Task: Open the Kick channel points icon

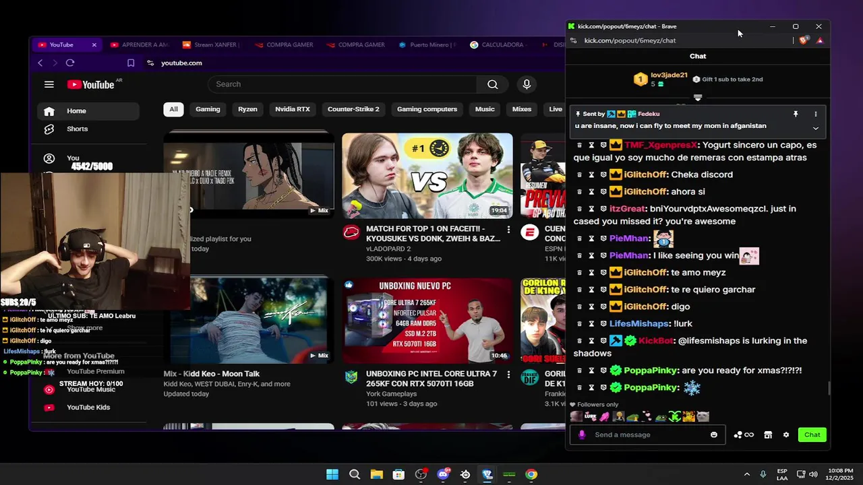Action: [743, 434]
